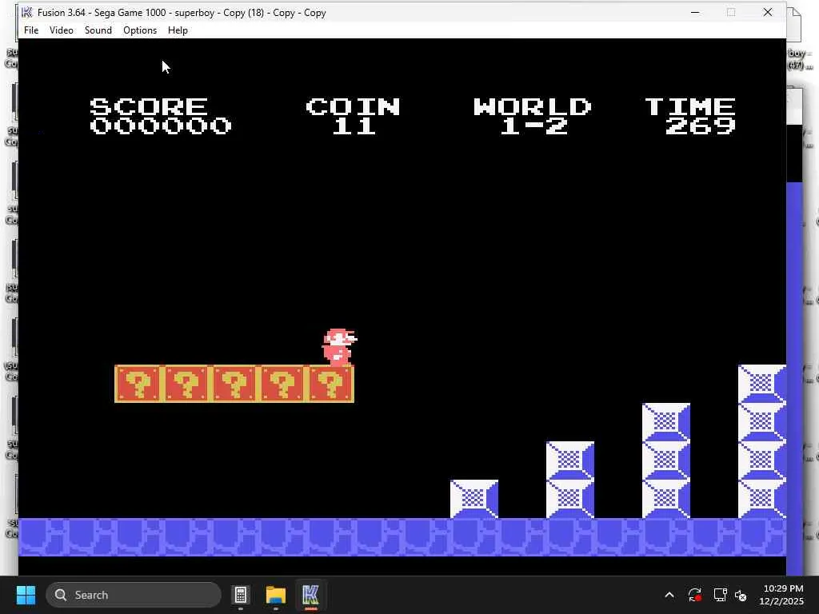The image size is (819, 614).
Task: Open the Options menu
Action: [140, 30]
